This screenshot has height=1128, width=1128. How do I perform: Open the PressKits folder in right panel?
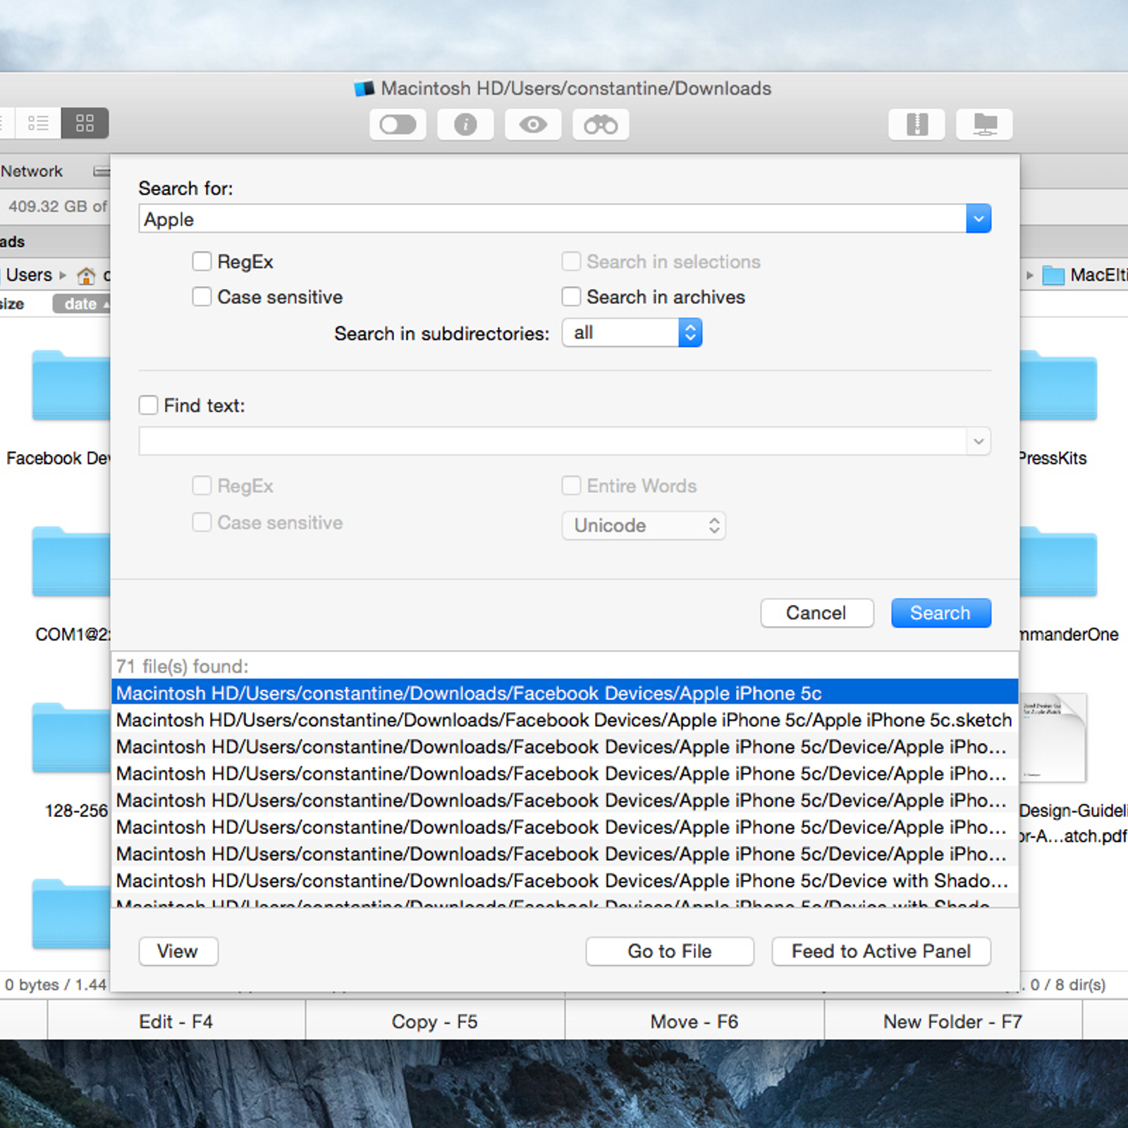[x=1058, y=385]
